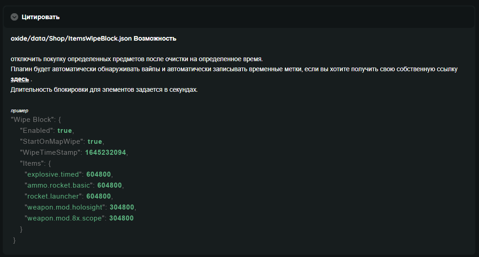Click the sentence starting with отключить покупку
The image size is (479, 257).
pos(137,59)
